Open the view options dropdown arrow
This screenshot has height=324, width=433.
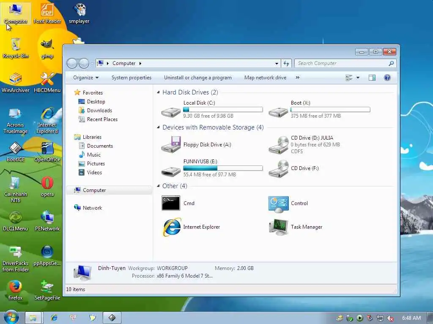point(358,78)
